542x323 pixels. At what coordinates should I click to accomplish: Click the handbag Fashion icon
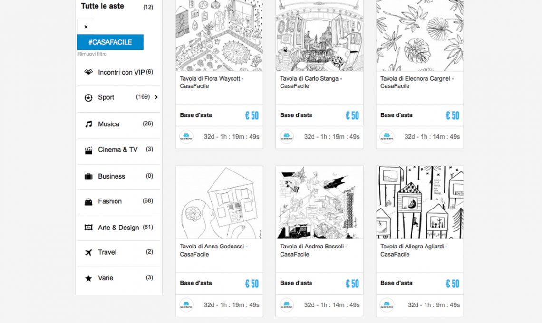[88, 201]
